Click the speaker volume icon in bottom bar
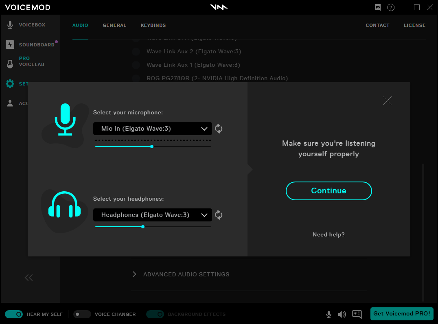Screen dimensions: 438x324 (342, 314)
